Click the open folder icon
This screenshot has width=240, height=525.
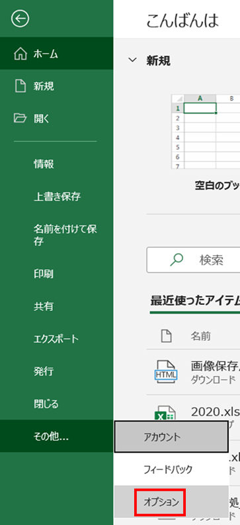coord(20,118)
